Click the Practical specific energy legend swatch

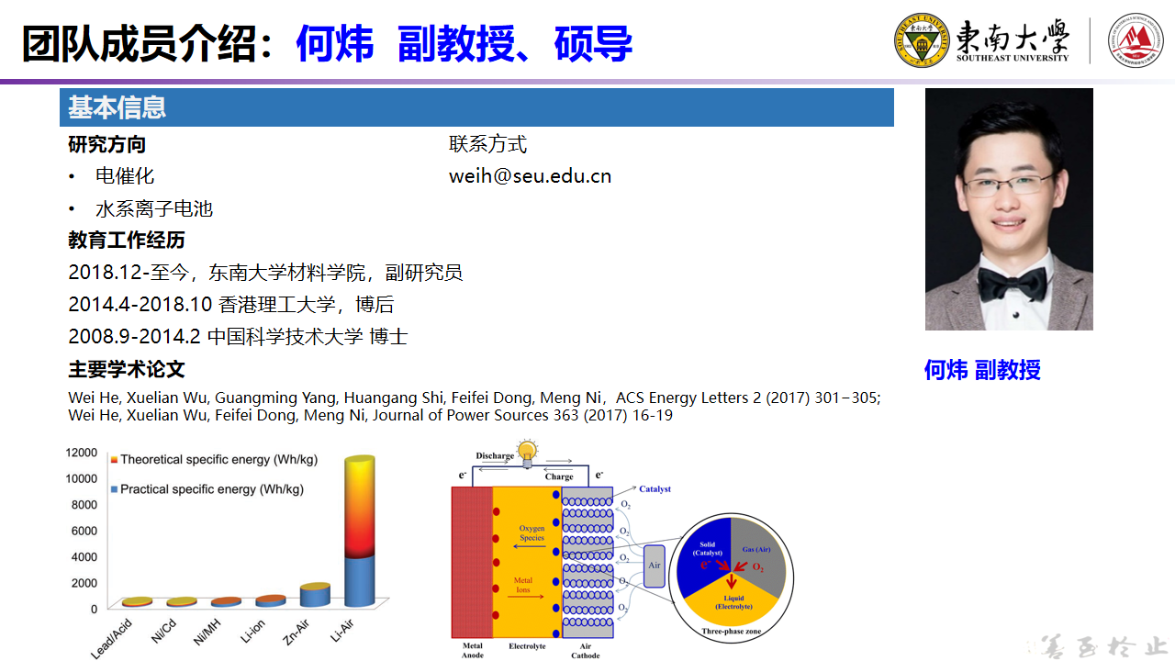(114, 489)
